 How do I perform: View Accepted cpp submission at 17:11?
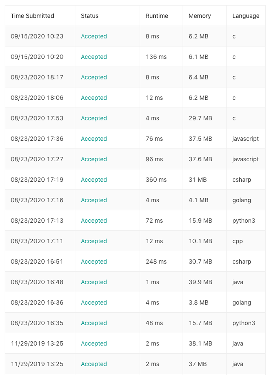click(x=94, y=241)
